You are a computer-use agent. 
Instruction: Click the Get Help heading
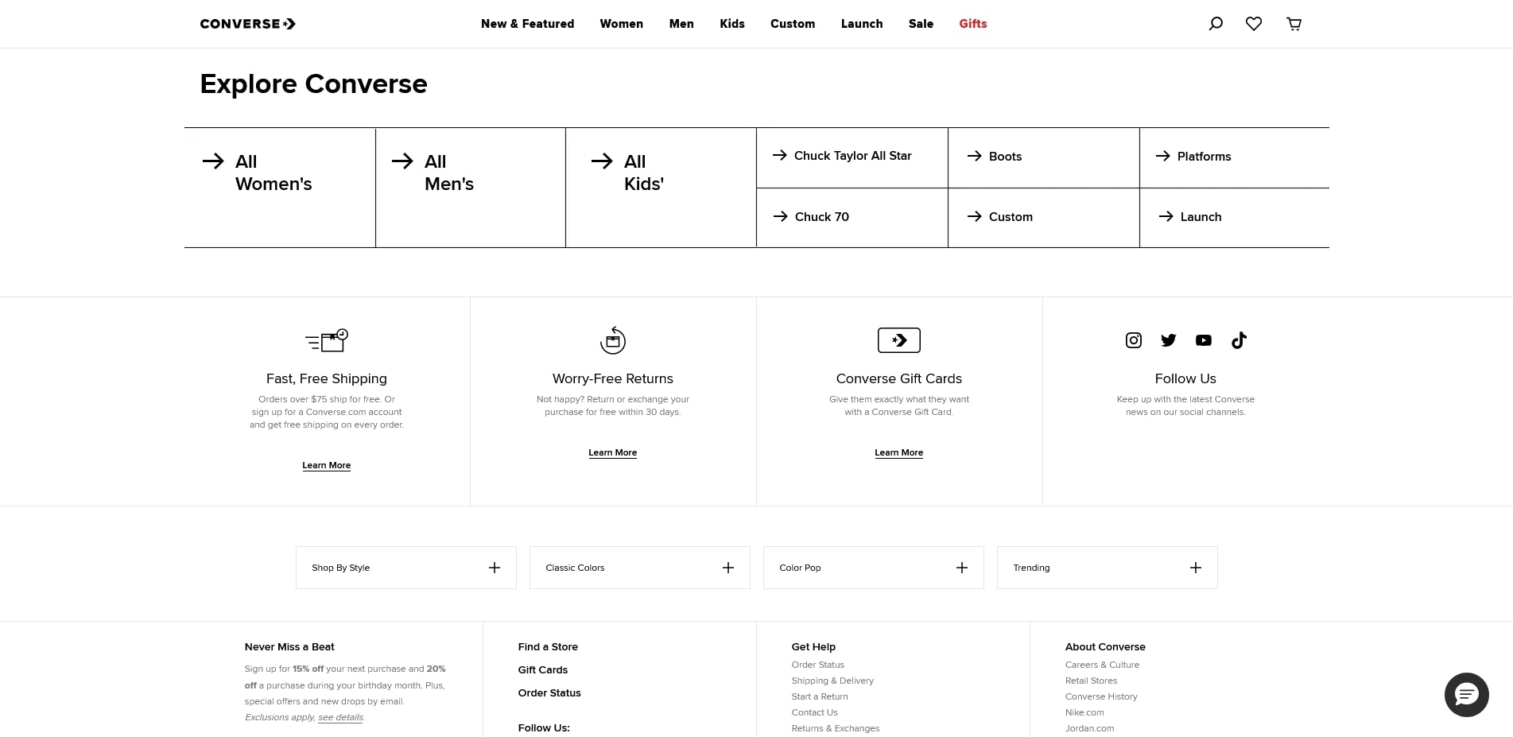pos(813,647)
